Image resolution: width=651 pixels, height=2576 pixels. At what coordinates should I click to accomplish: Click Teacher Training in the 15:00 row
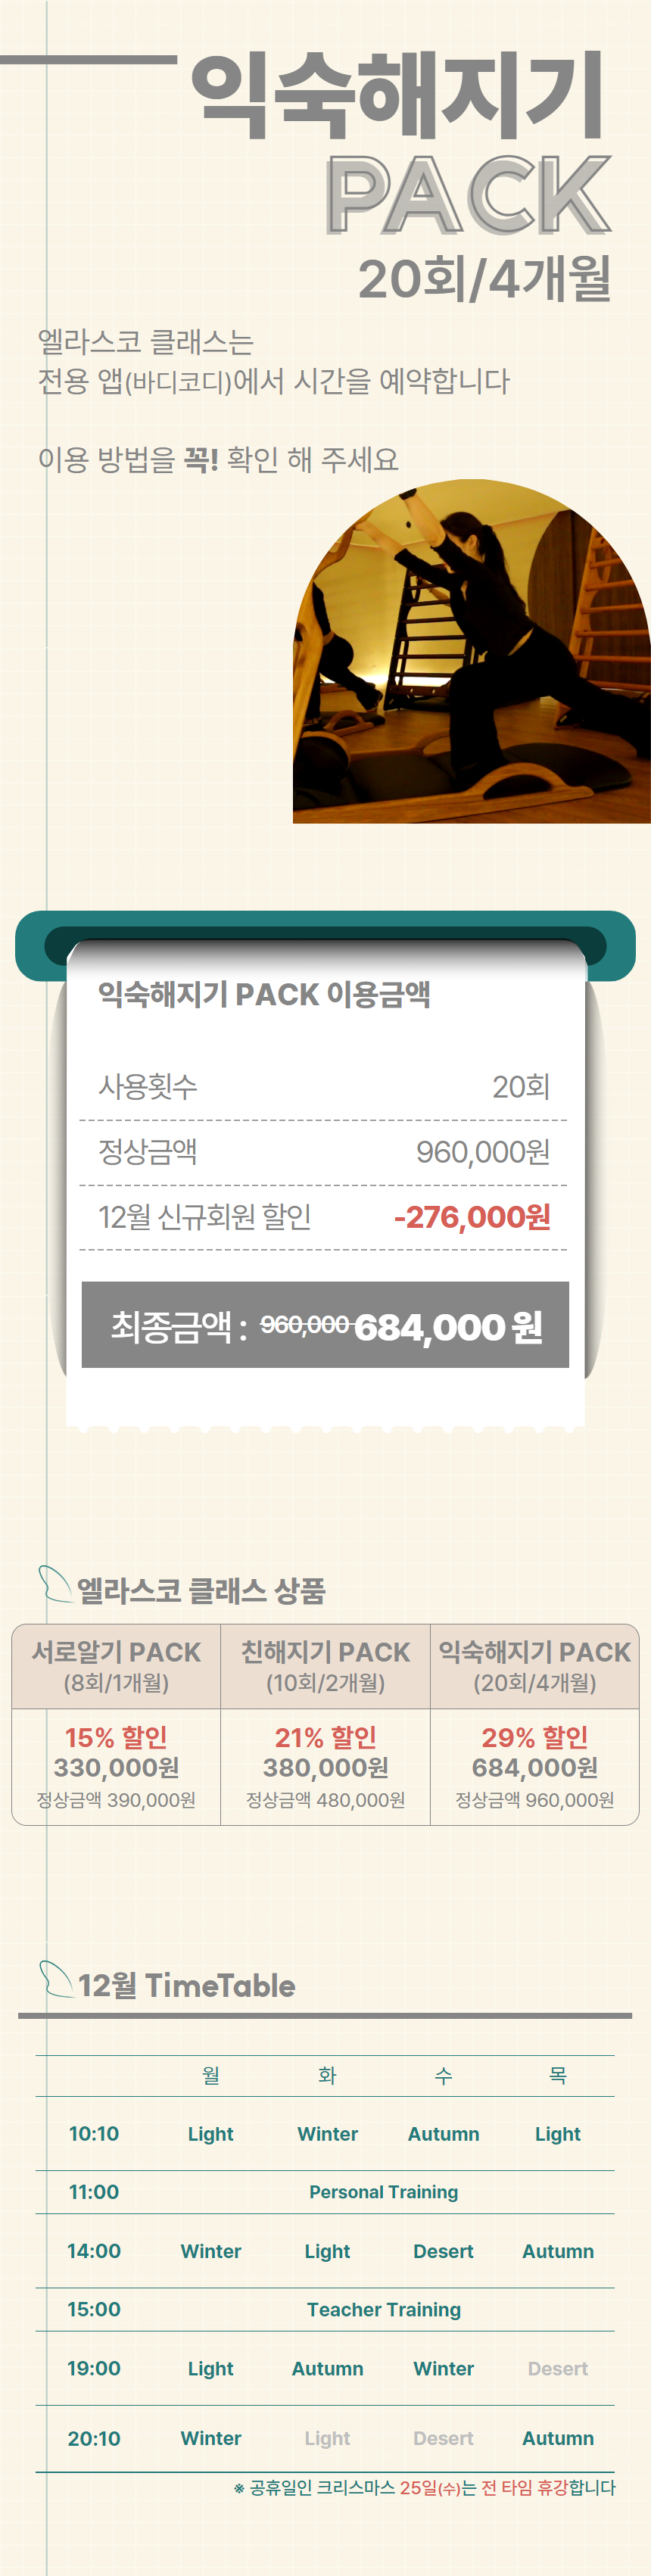click(383, 2309)
